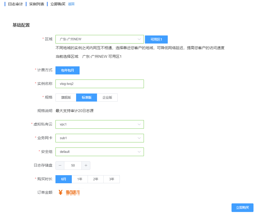Go to 实例列表 breadcrumb
The height and width of the screenshot is (223, 261).
click(x=37, y=4)
